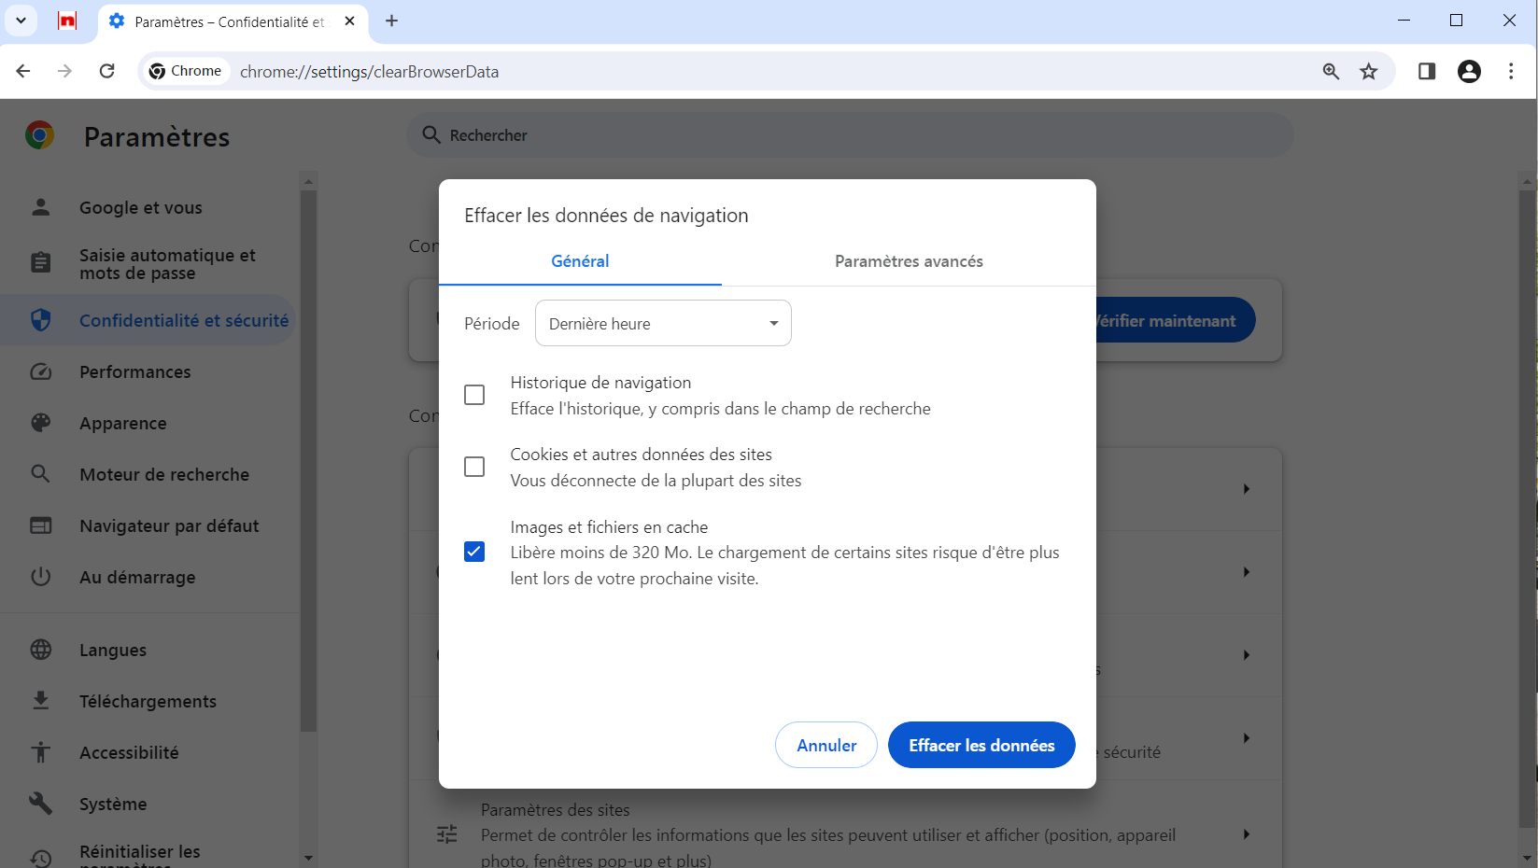Click the pinned red tab icon

tap(67, 21)
